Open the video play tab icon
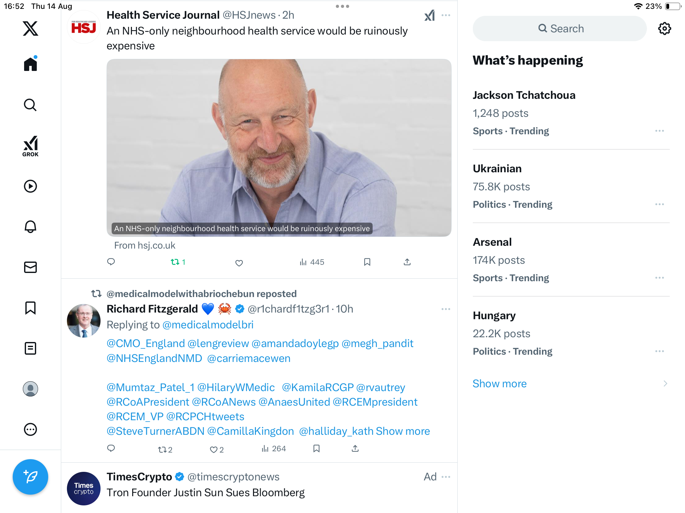 (30, 186)
